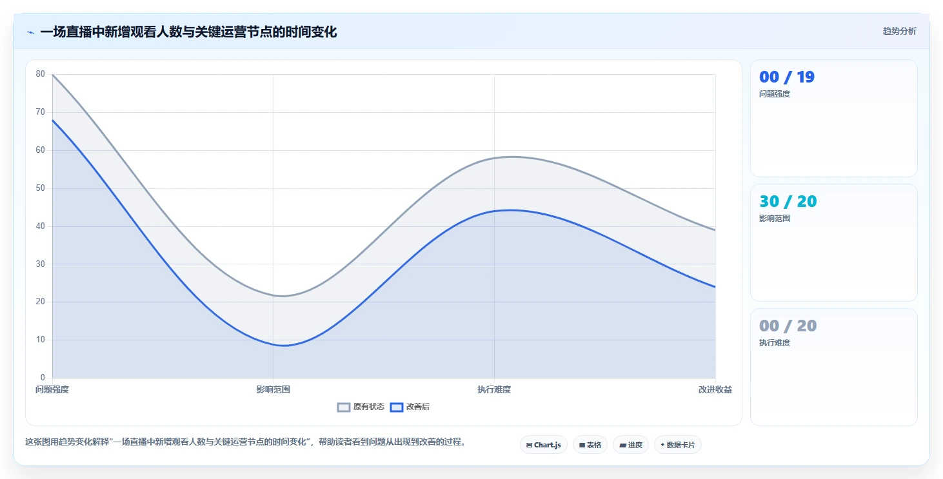The height and width of the screenshot is (479, 943).
Task: Select the 改进收益 x-axis label
Action: pyautogui.click(x=715, y=389)
